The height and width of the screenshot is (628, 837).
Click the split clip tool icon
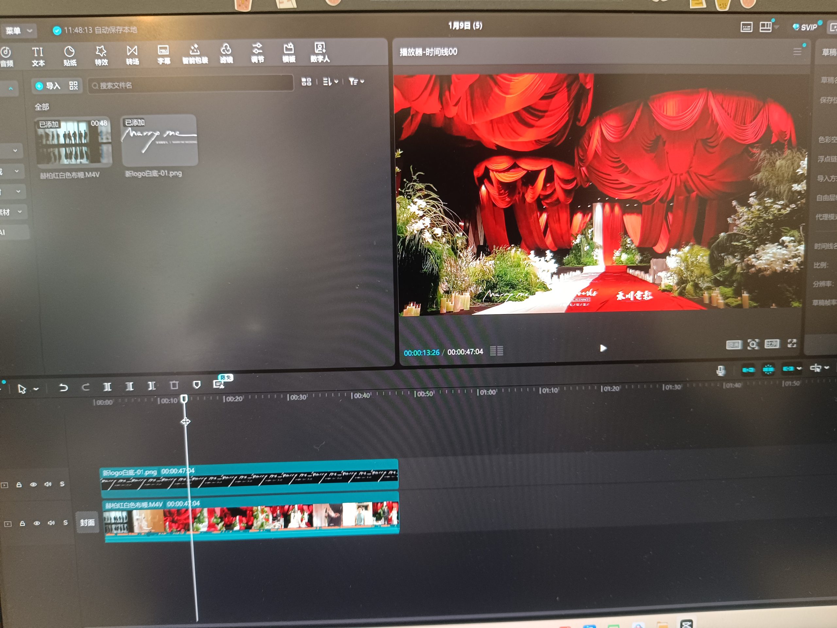(108, 387)
